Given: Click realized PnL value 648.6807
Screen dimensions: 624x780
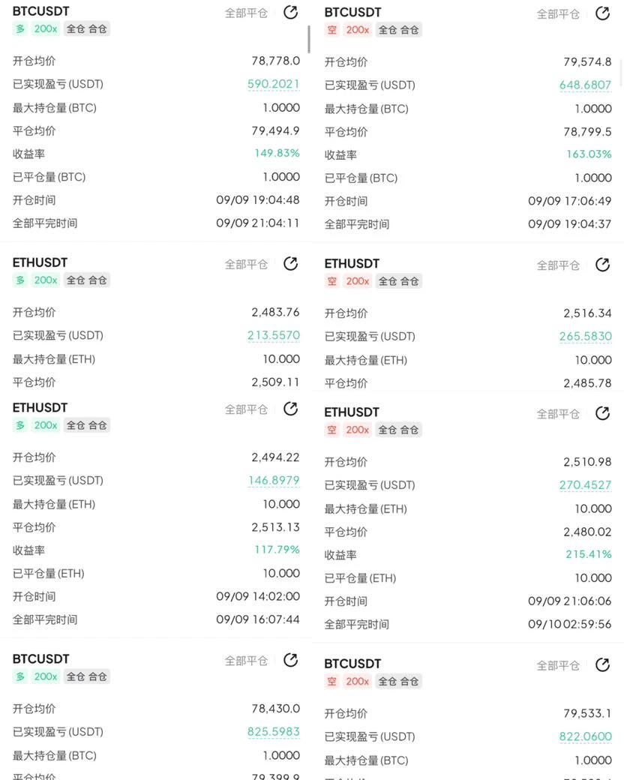Looking at the screenshot, I should pos(585,85).
